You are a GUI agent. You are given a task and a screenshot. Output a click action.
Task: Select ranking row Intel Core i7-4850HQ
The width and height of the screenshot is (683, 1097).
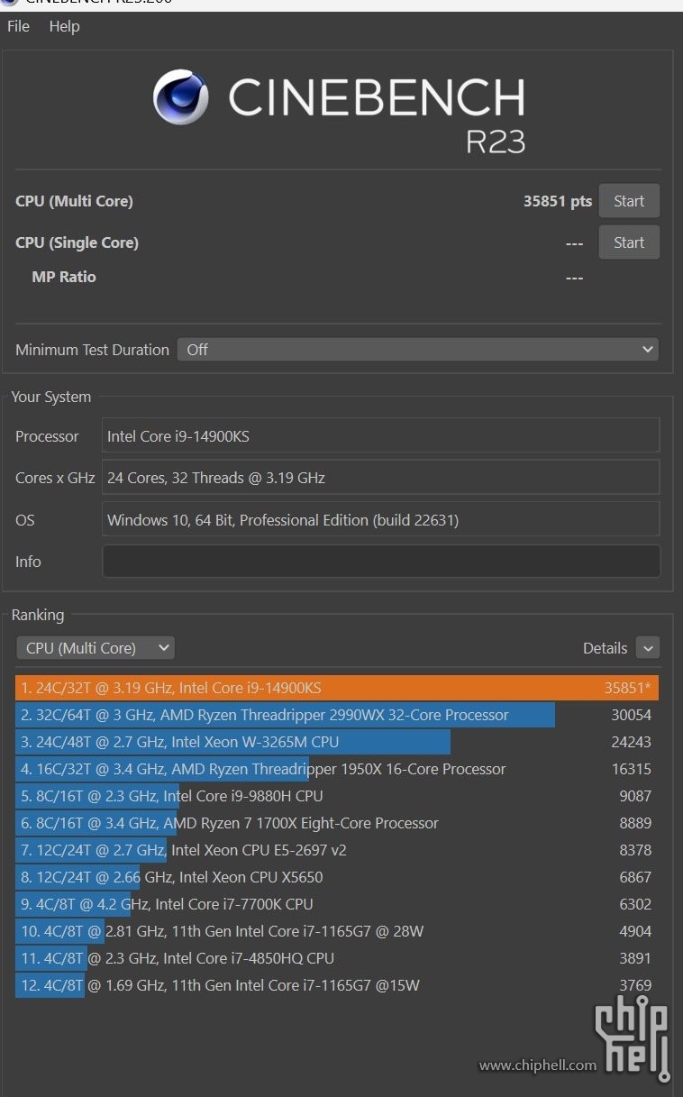[337, 958]
